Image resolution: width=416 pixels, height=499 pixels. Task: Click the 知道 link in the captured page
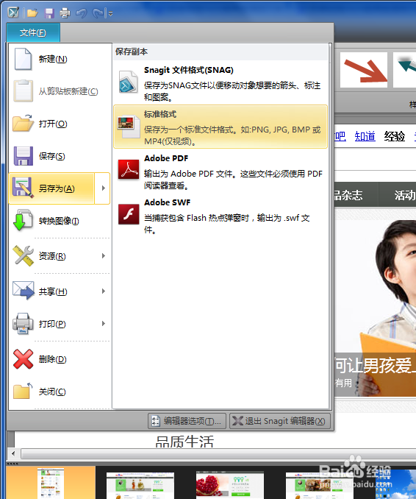coord(365,136)
